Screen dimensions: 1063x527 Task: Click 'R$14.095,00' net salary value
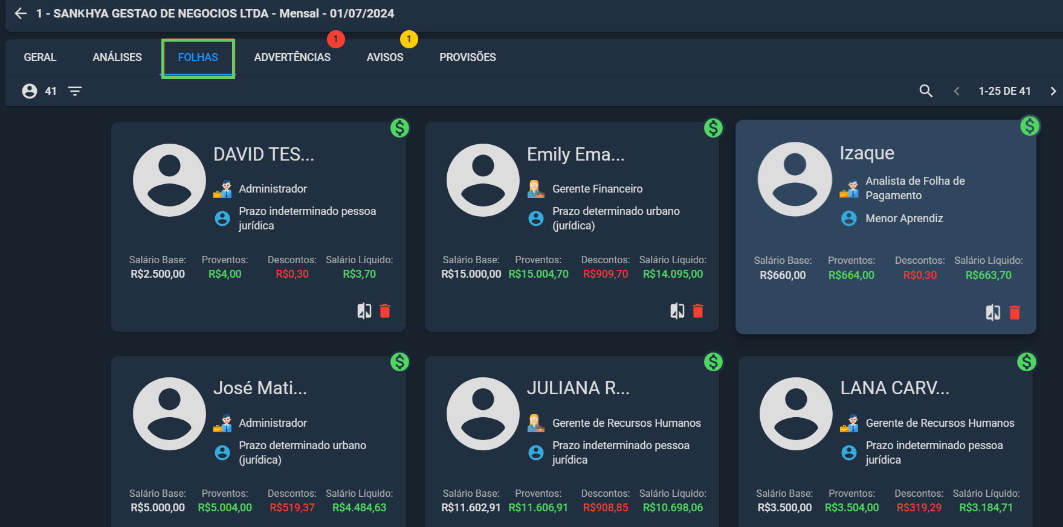673,274
